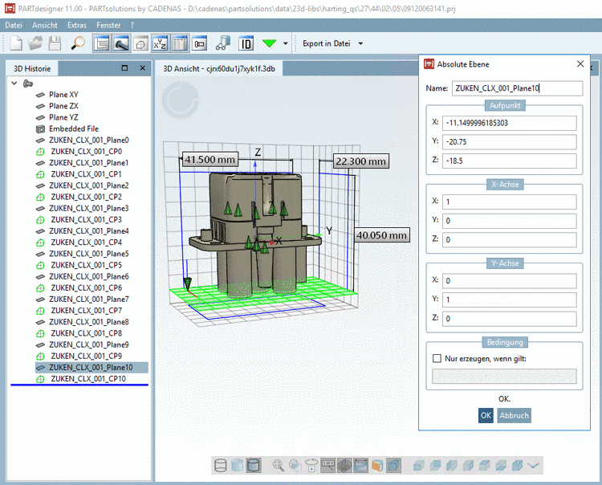
Task: Open the Extras menu
Action: 77,25
